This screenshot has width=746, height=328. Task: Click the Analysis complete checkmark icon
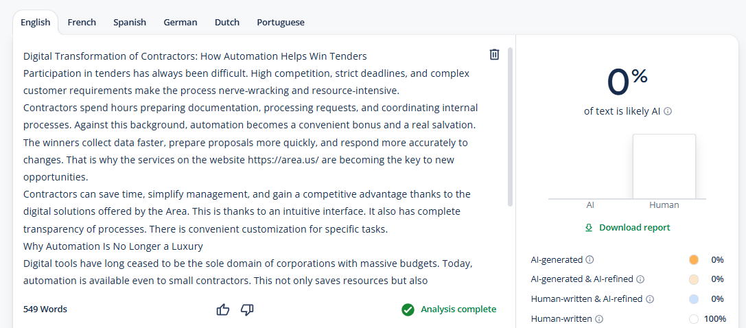[x=408, y=310]
